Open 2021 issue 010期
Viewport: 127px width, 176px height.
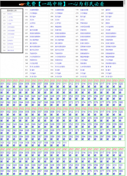point(58,154)
